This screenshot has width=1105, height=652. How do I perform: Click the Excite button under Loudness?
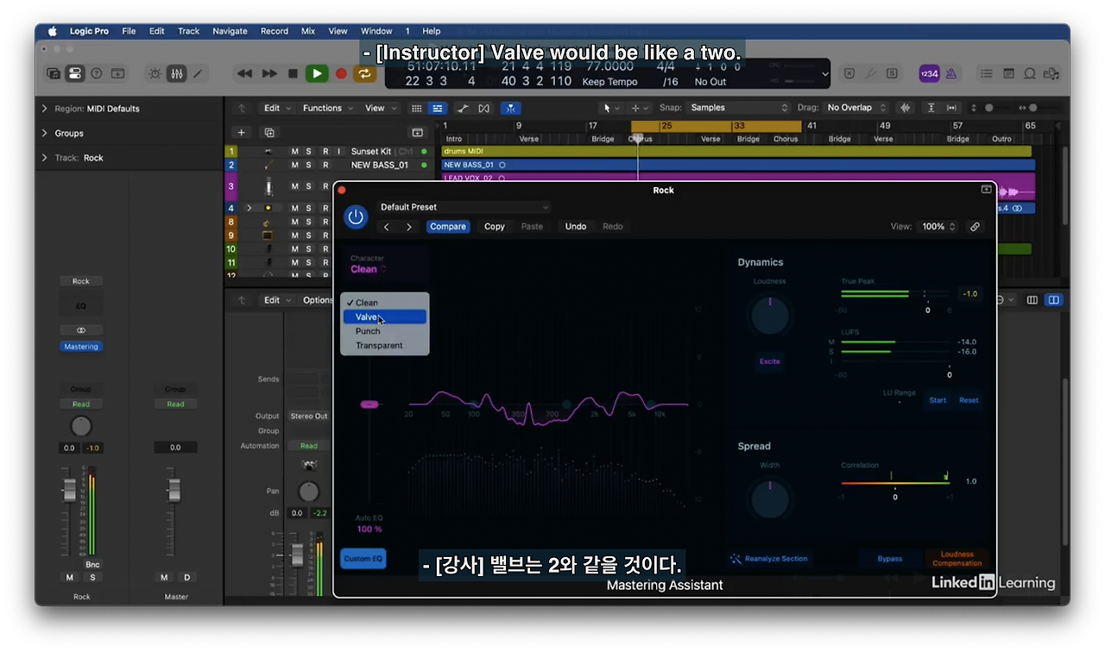769,361
